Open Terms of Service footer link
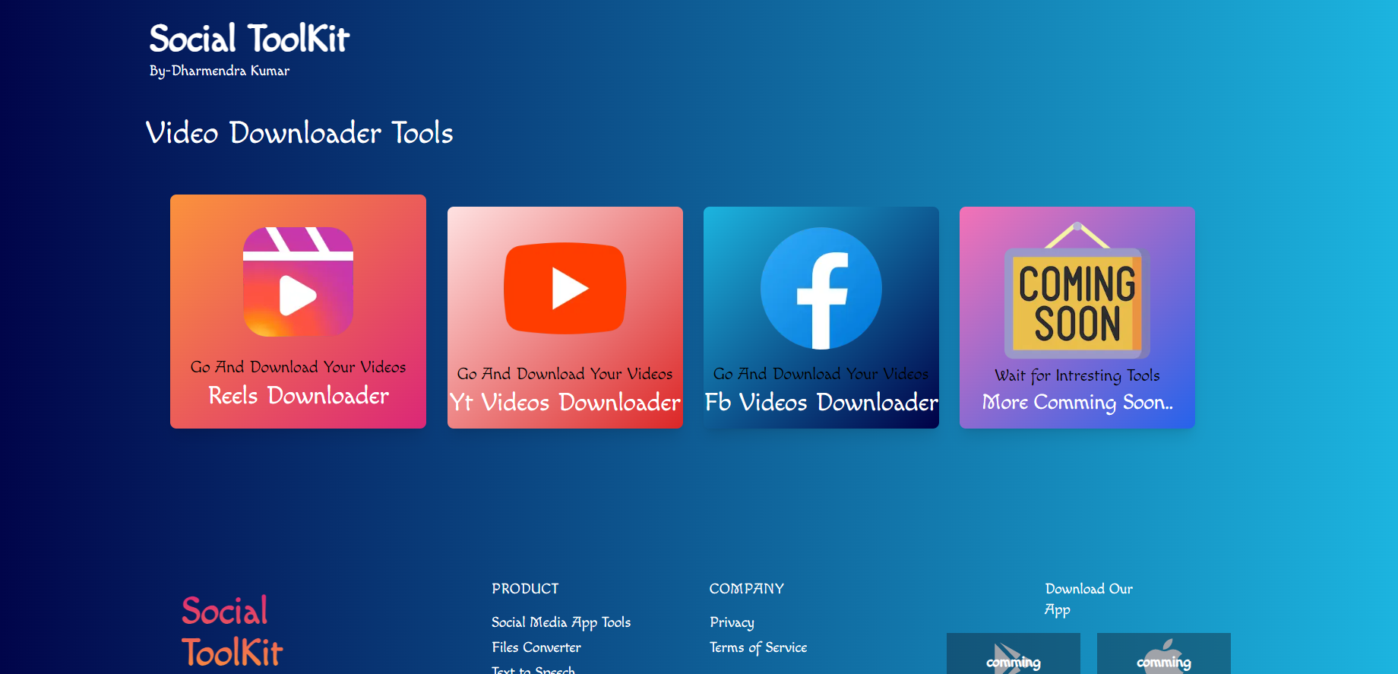1398x674 pixels. (758, 647)
